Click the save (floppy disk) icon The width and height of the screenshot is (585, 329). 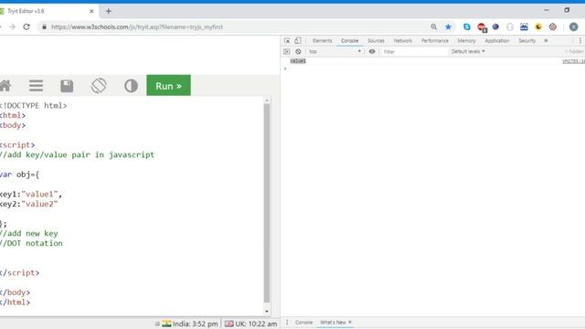67,86
